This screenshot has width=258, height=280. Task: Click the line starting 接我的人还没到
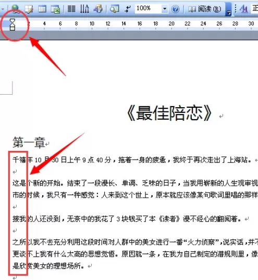128,219
